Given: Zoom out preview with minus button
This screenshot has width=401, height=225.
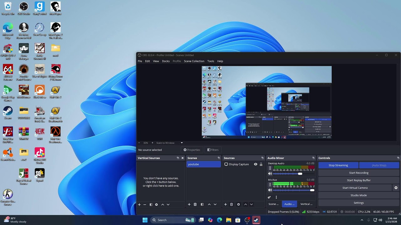Looking at the screenshot, I should tap(139, 143).
